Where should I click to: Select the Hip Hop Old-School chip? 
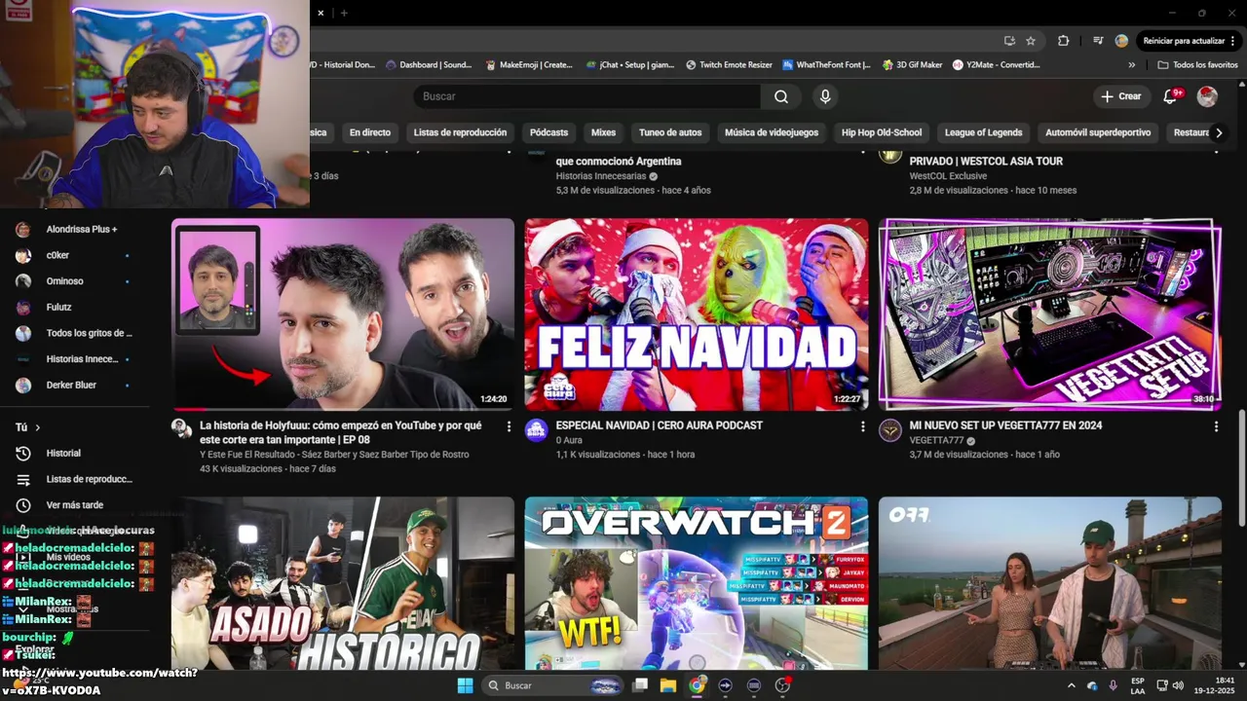pos(882,132)
